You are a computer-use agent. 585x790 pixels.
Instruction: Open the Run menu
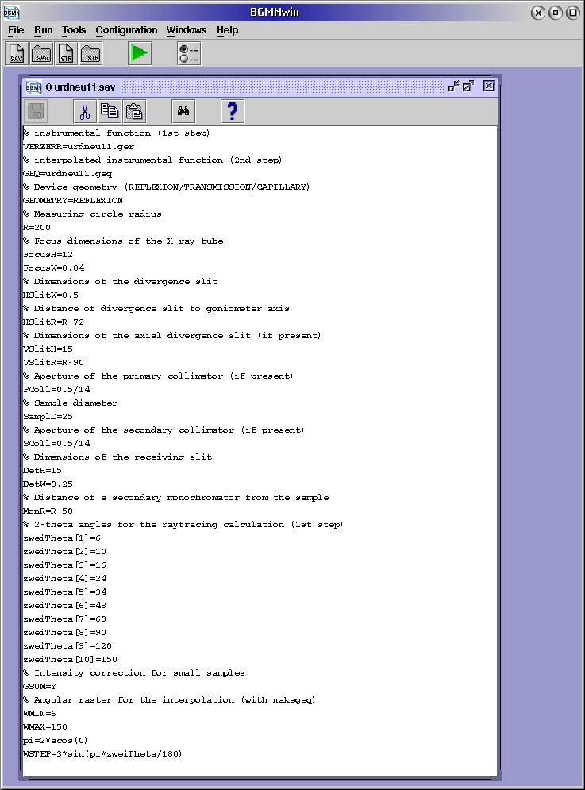pos(44,30)
